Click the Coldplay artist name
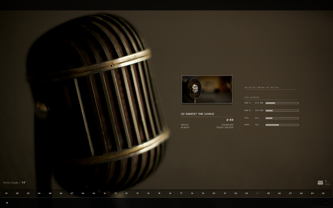The height and width of the screenshot is (208, 333). point(227,125)
